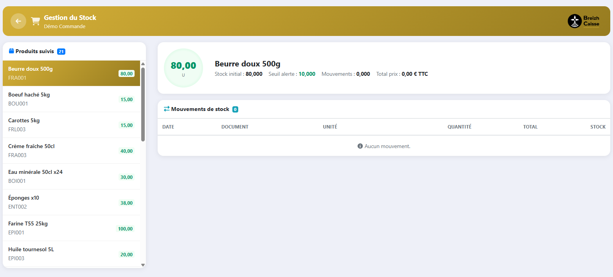Click the back arrow button
This screenshot has height=277, width=613.
click(x=18, y=21)
